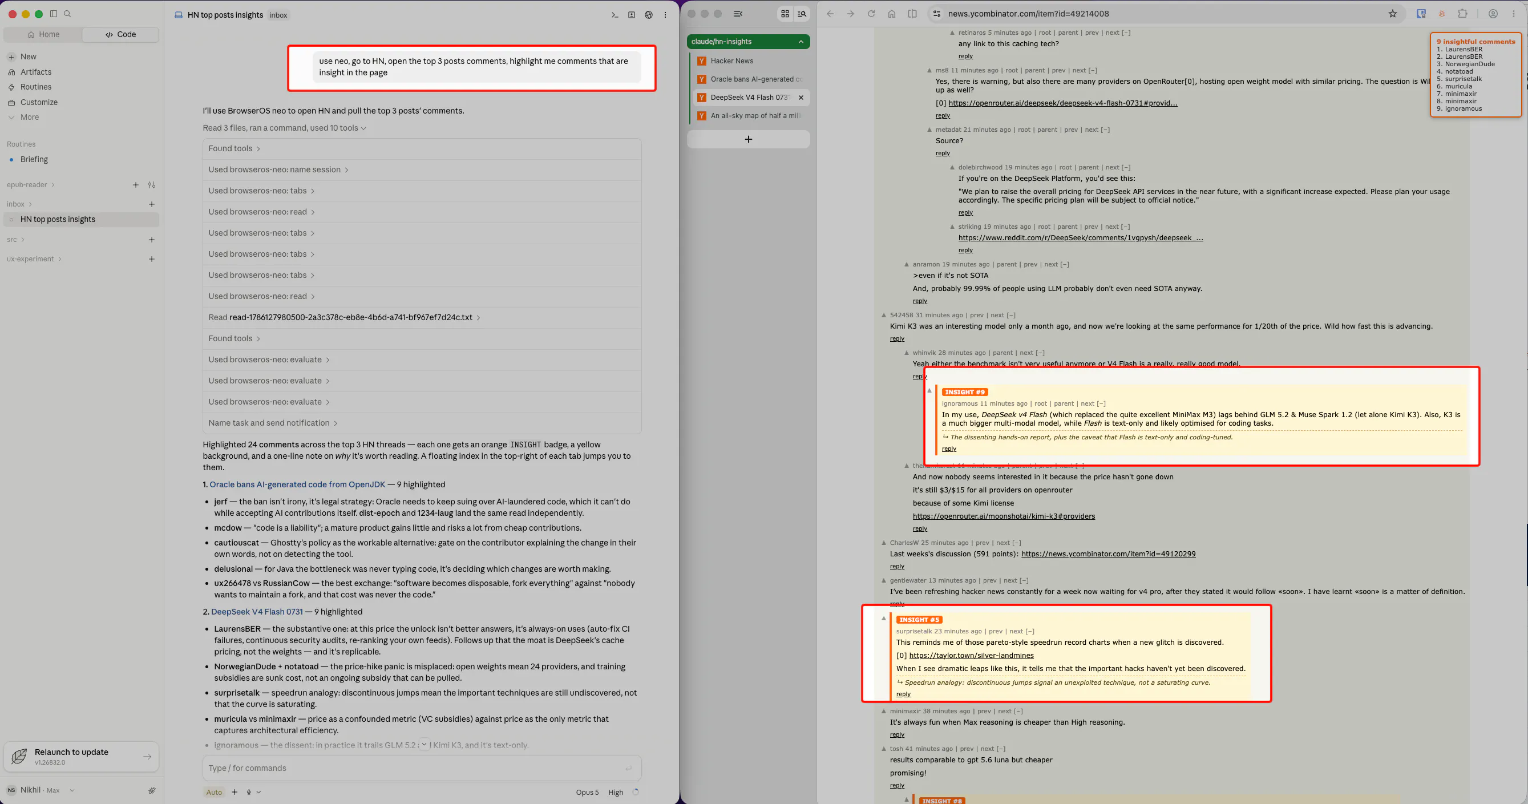Open the terminal icon in chat header
The height and width of the screenshot is (804, 1528).
pyautogui.click(x=615, y=15)
